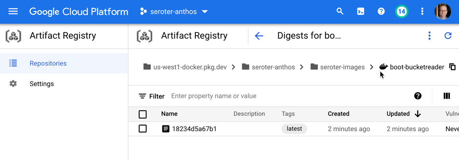
Task: Open column display options icon
Action: click(x=447, y=96)
